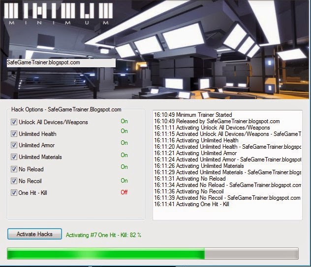Toggle the Unlimited Armor checkbox
Viewport: 311px width, 267px height.
tap(14, 145)
